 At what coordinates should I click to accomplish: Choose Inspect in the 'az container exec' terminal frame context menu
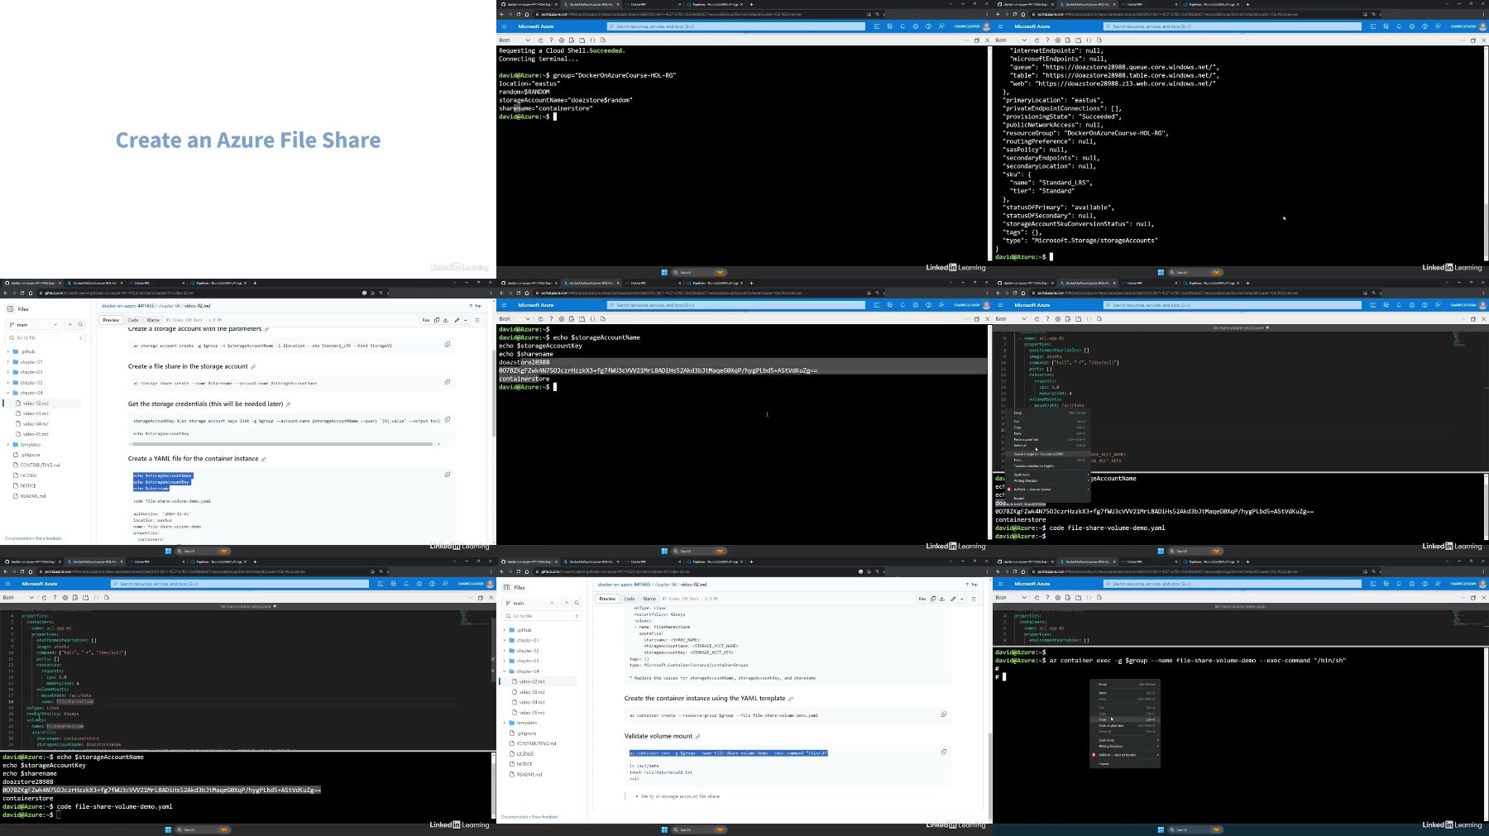[x=1125, y=763]
